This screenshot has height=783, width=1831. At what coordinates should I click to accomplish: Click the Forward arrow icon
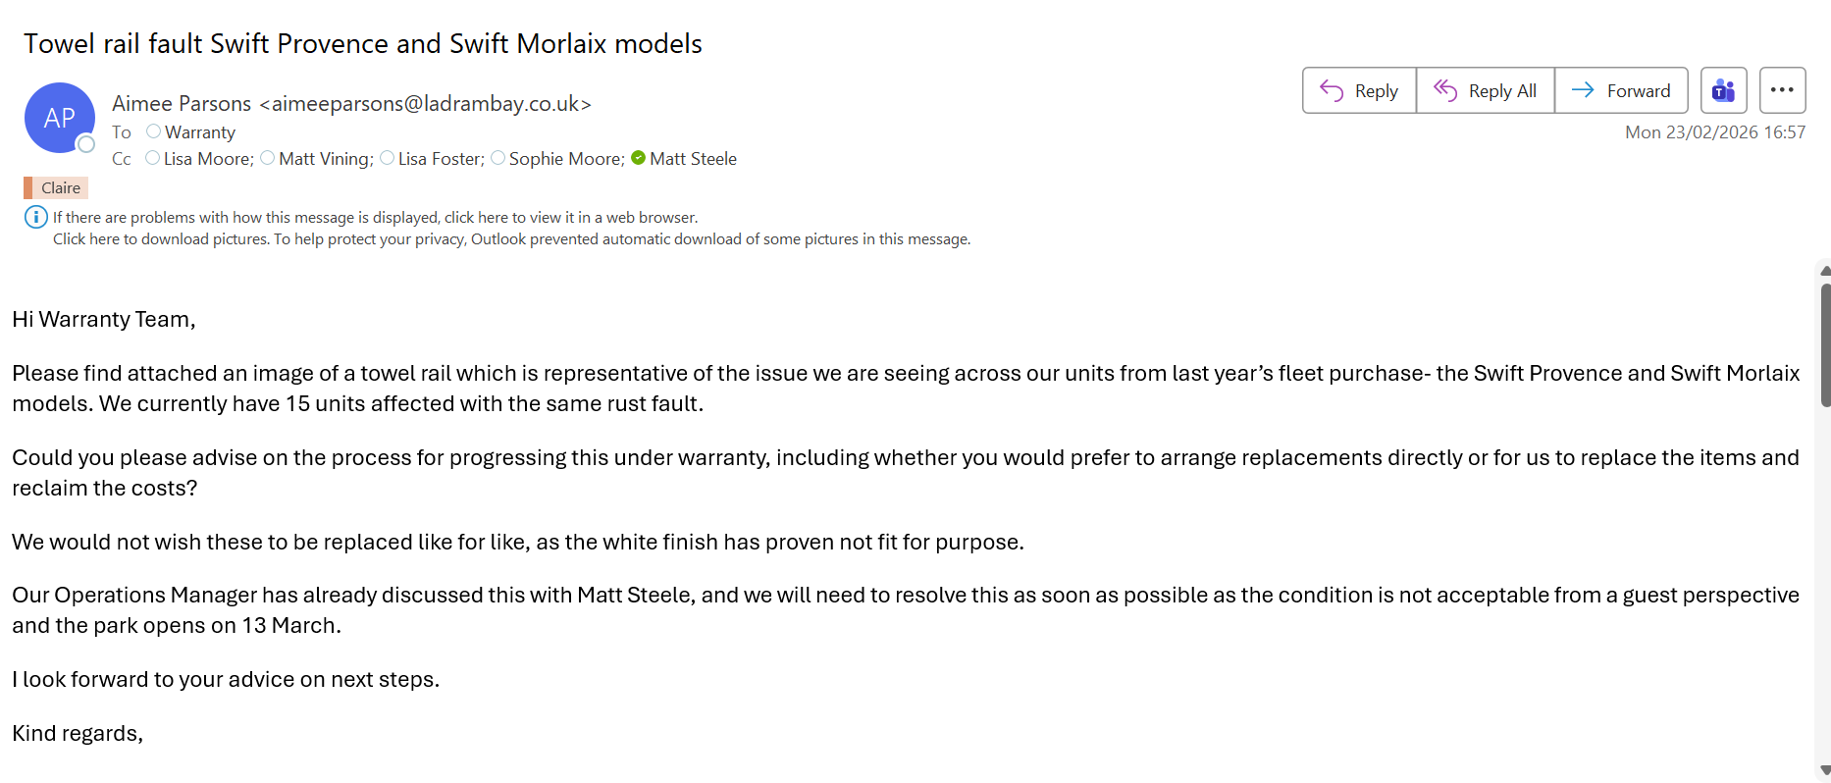tap(1582, 90)
